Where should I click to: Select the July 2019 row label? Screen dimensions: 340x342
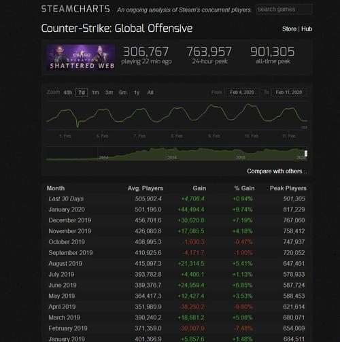click(x=61, y=275)
